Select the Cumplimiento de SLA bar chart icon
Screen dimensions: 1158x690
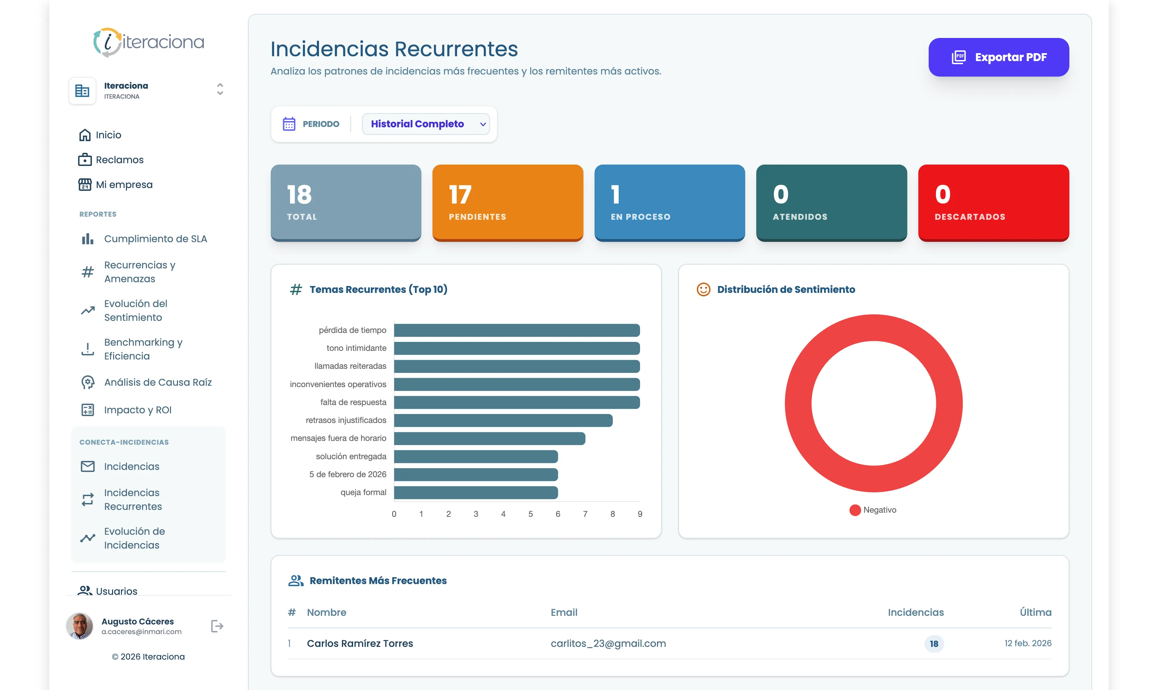point(87,238)
